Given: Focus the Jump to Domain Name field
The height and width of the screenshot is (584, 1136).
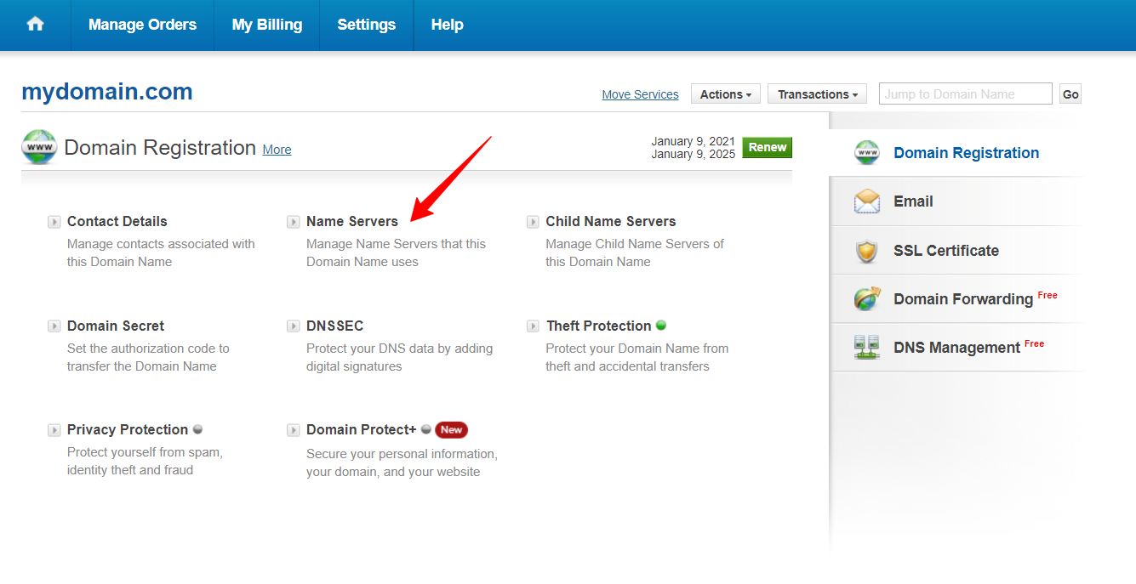Looking at the screenshot, I should pyautogui.click(x=965, y=94).
